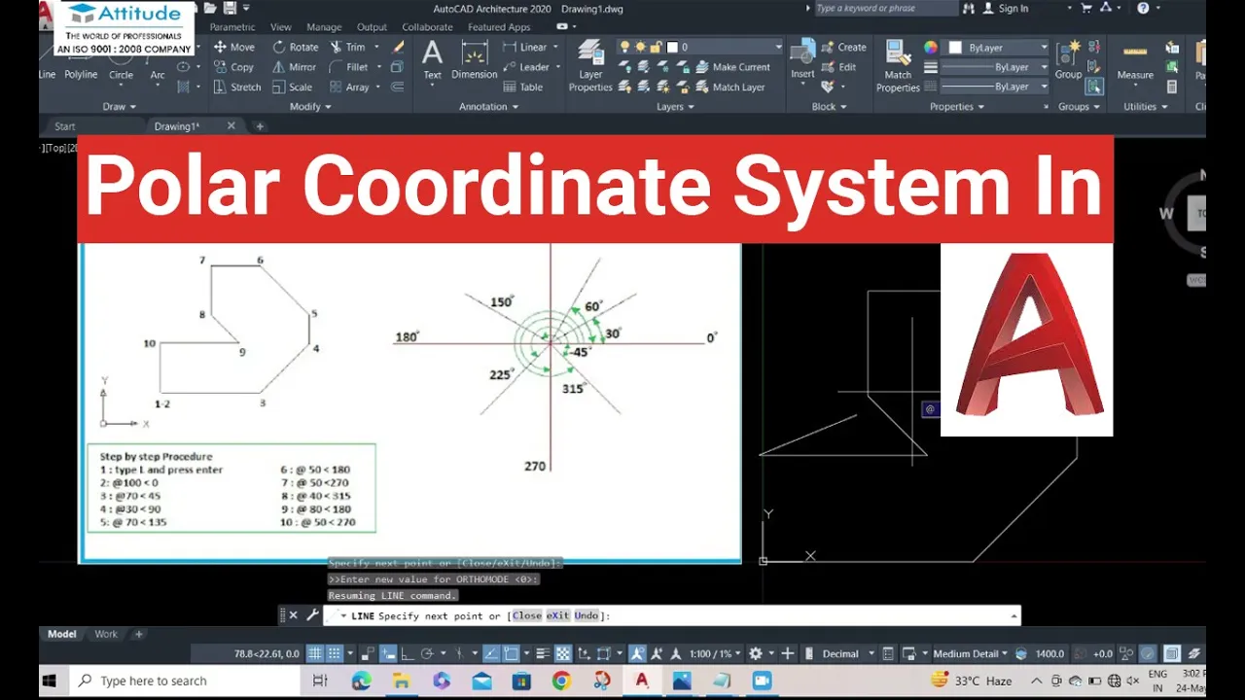The width and height of the screenshot is (1245, 700).
Task: Add a new drawing tab with plus
Action: tap(260, 126)
